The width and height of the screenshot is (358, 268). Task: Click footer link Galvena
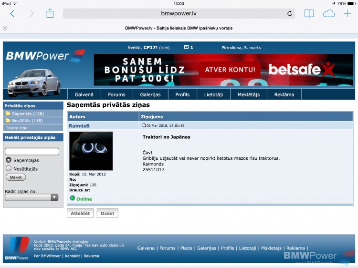click(x=146, y=248)
